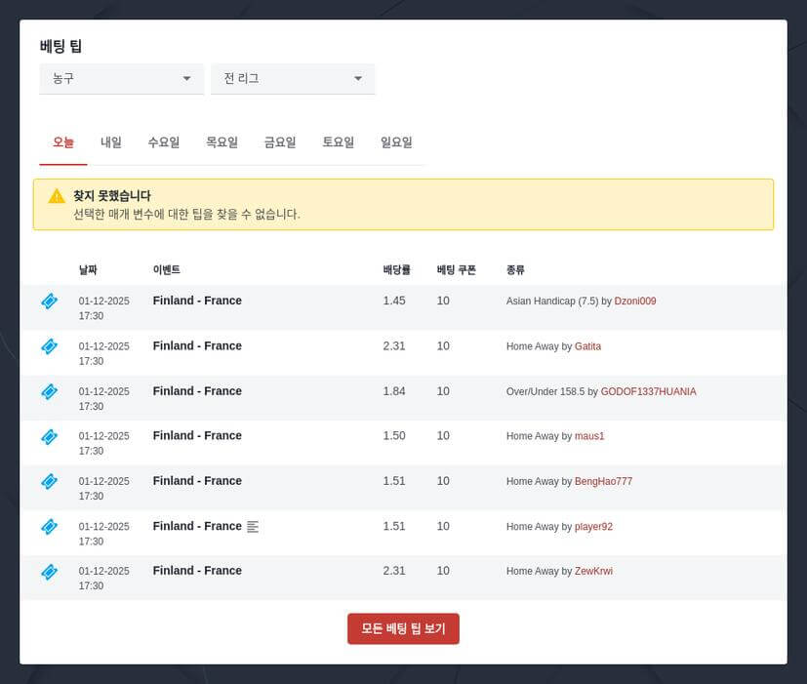The width and height of the screenshot is (807, 684).
Task: Open the 농구 sport dropdown
Action: (x=121, y=79)
